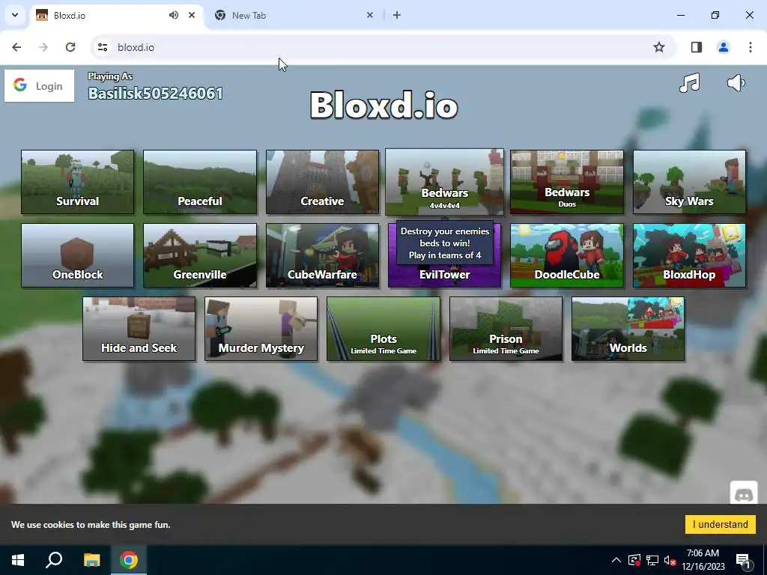
Task: Switch to the New Tab browser tab
Action: point(294,16)
